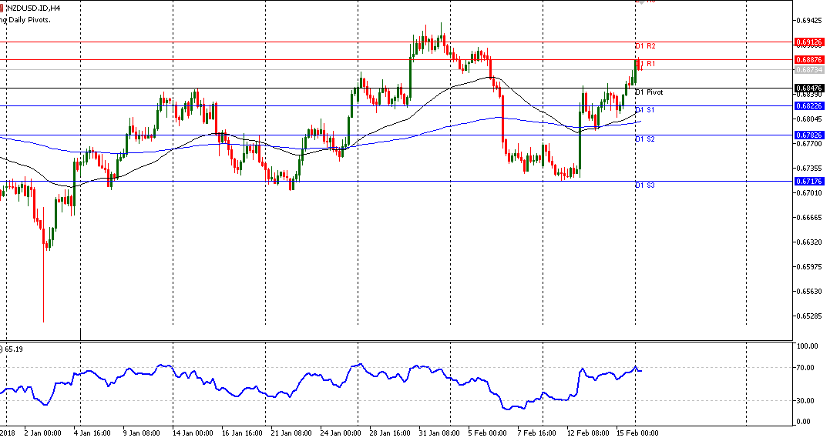Image resolution: width=830 pixels, height=441 pixels.
Task: Select the 31 Jan 08:00 time axis label
Action: (439, 433)
